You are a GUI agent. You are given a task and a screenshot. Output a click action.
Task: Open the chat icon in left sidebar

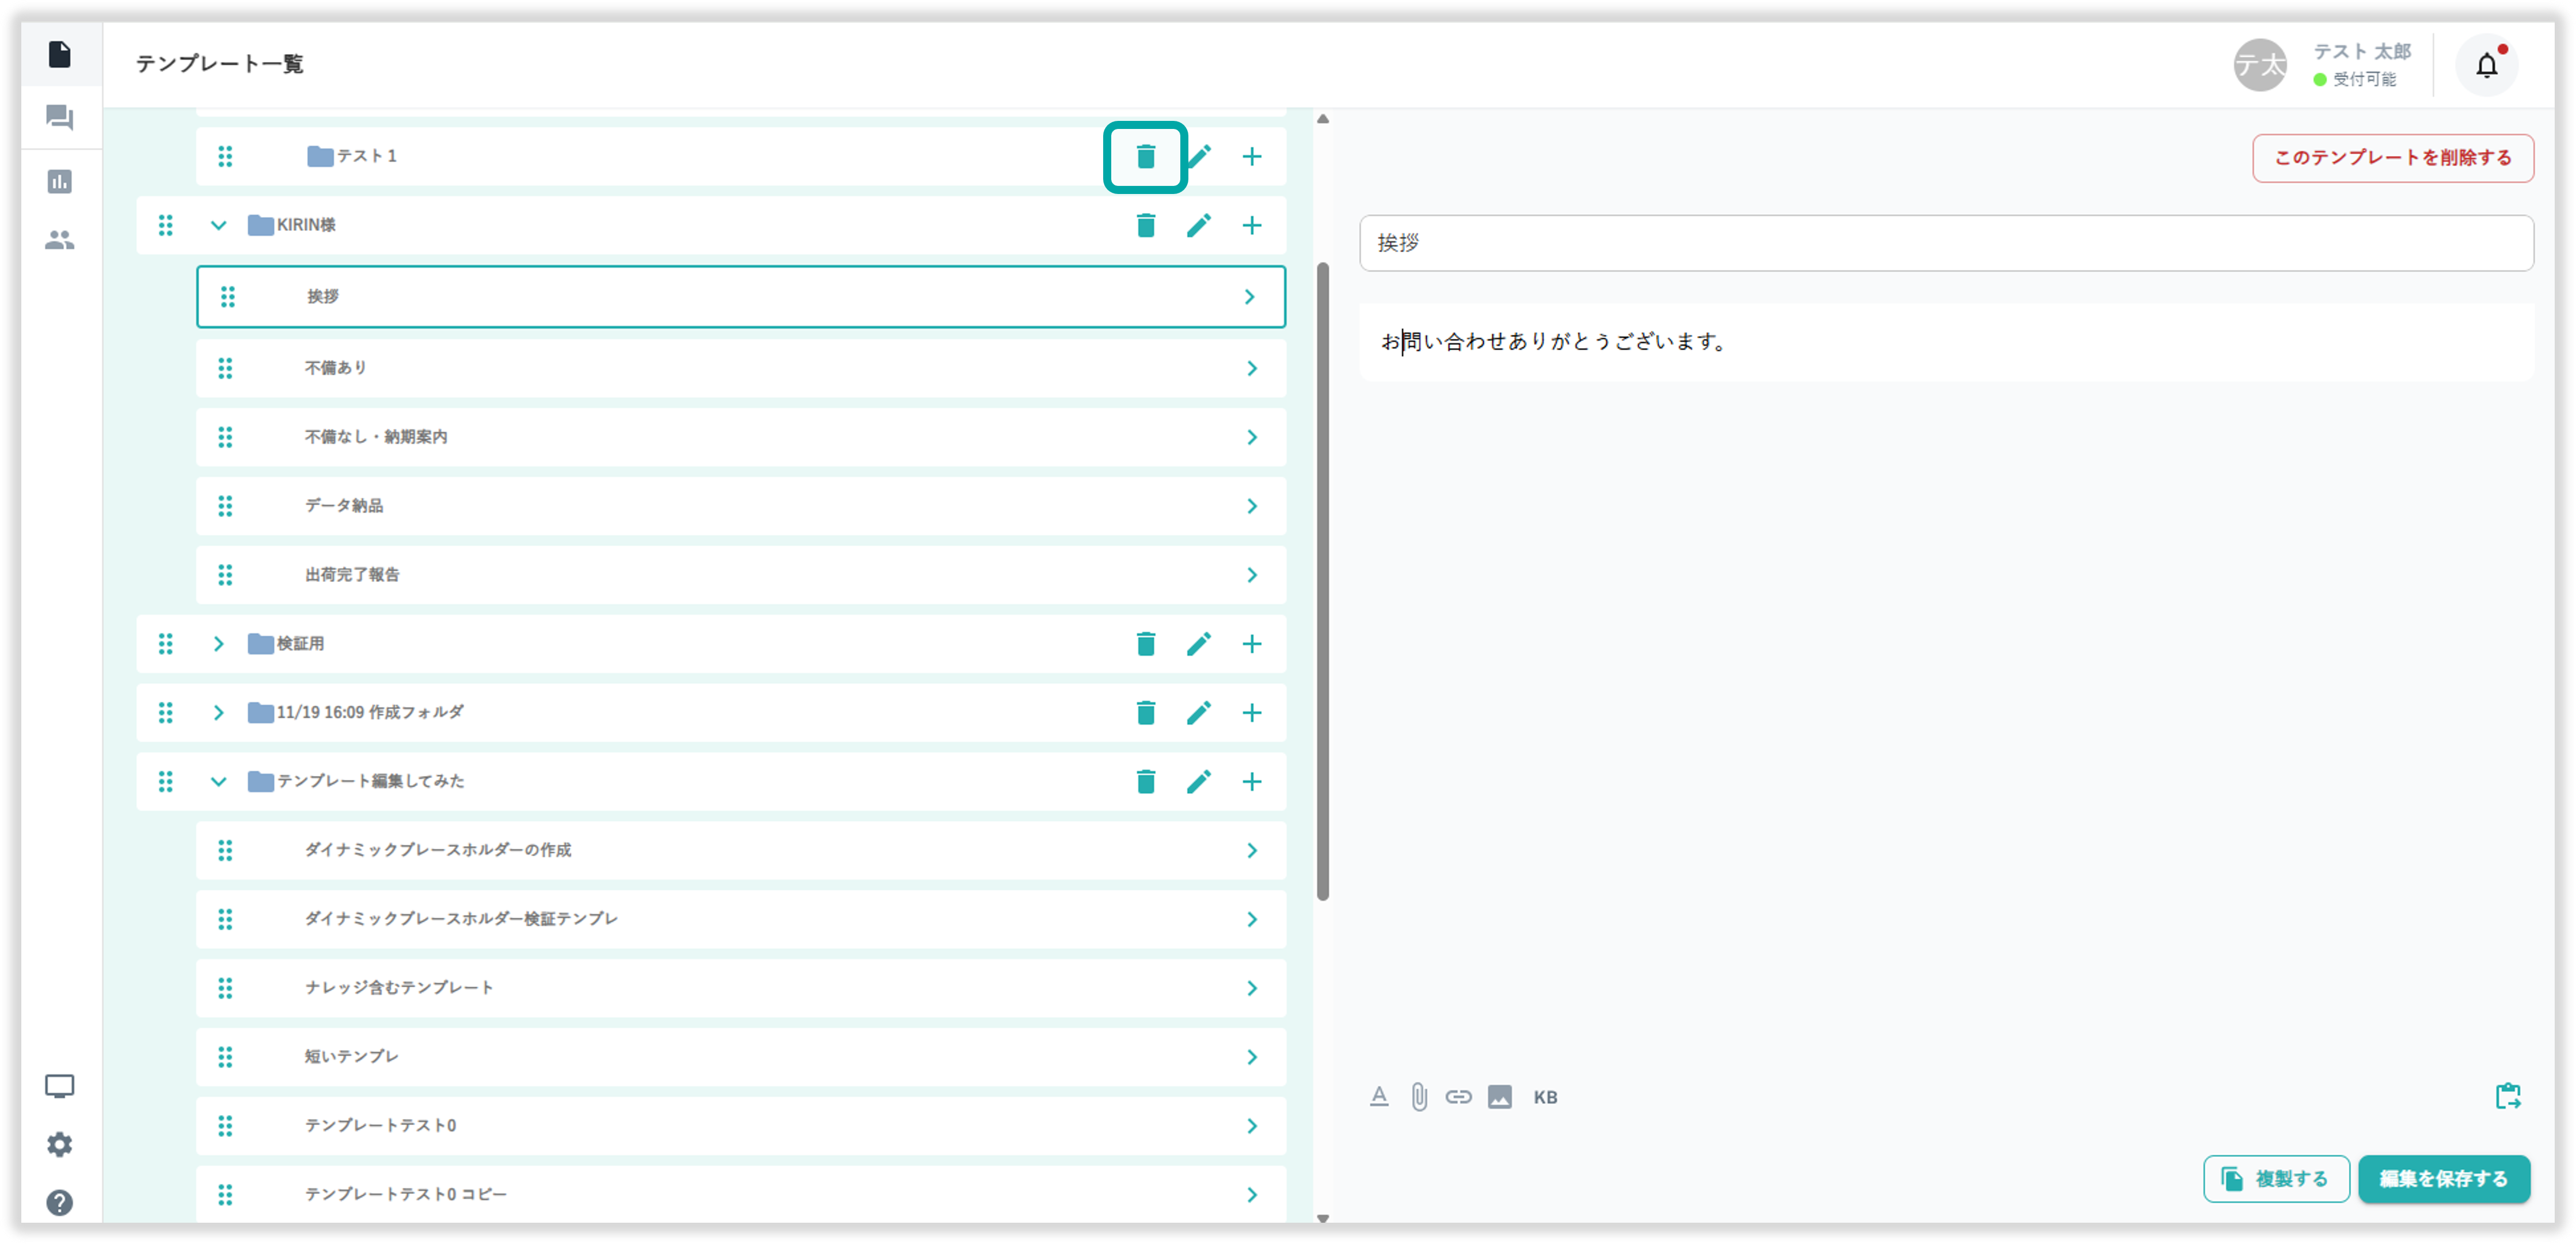tap(60, 118)
